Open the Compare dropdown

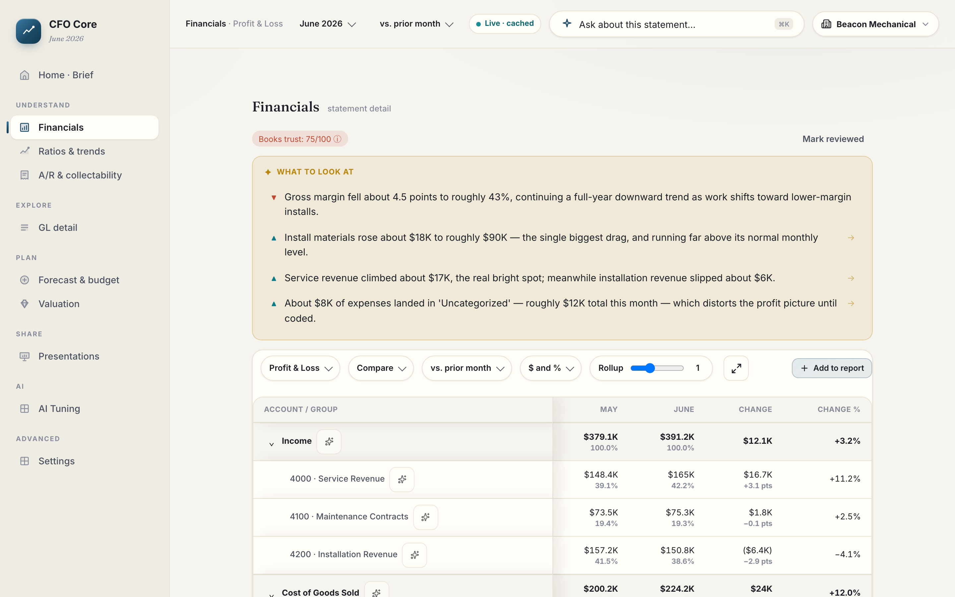pyautogui.click(x=381, y=368)
